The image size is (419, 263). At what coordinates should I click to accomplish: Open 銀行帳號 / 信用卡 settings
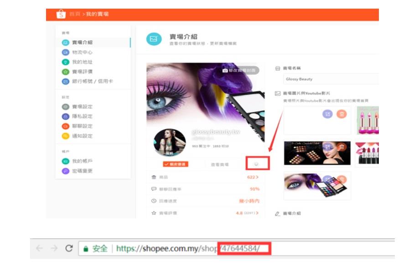[93, 81]
